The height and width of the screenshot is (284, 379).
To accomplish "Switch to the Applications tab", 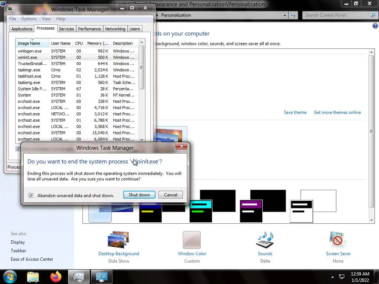I will tap(22, 29).
